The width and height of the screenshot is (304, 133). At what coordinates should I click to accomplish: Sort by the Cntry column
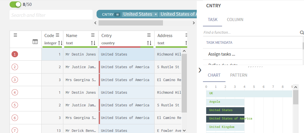coord(149,43)
